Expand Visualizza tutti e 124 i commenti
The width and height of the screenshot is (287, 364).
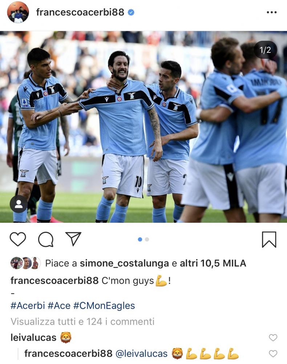82,321
